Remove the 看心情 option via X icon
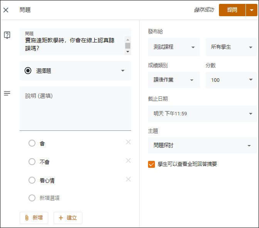This screenshot has height=228, width=259. point(128,179)
